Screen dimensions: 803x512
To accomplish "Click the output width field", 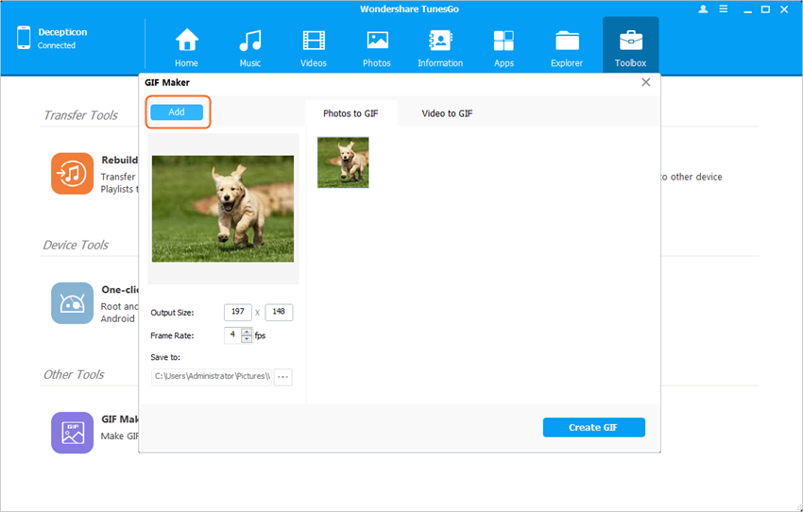I will pos(238,313).
